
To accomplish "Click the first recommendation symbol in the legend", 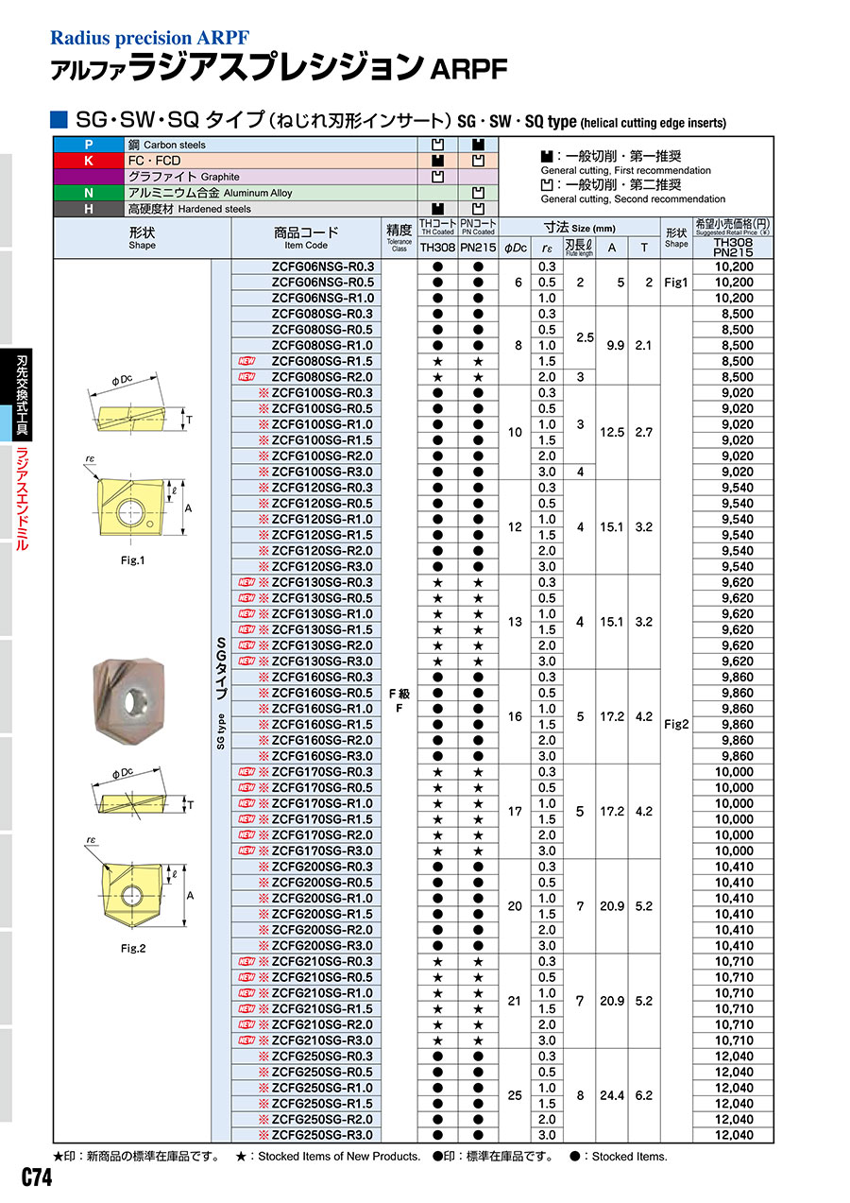I will pos(547,155).
